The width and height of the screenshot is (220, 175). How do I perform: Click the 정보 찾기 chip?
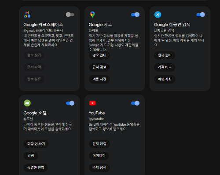pyautogui.click(x=34, y=55)
